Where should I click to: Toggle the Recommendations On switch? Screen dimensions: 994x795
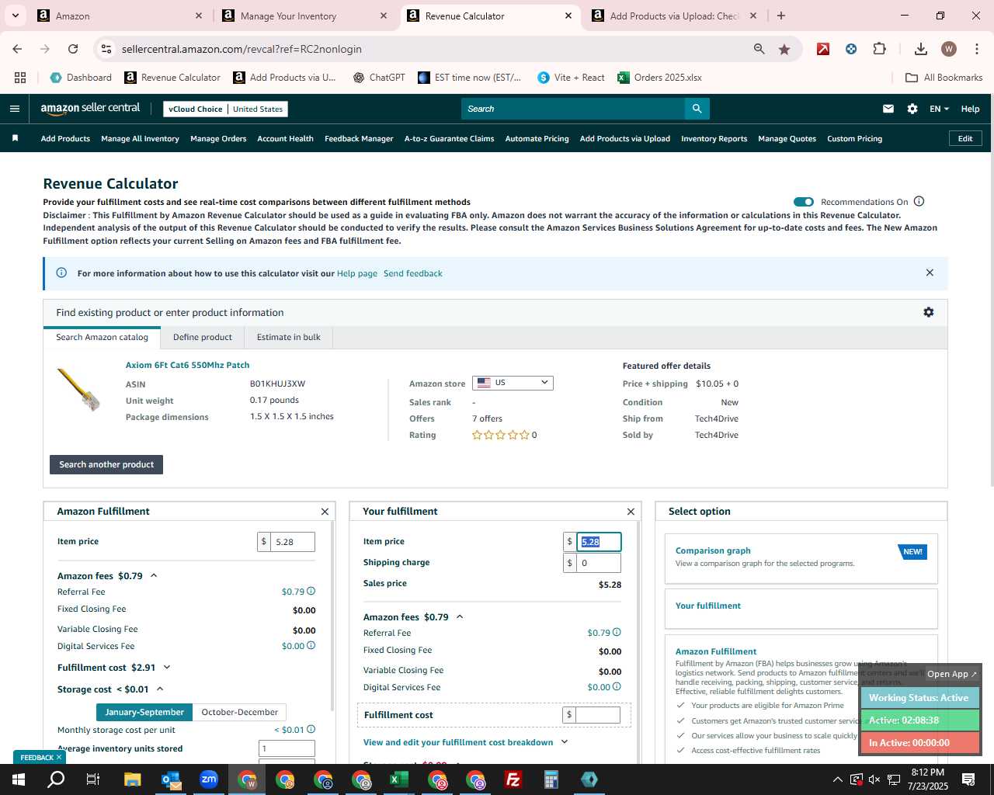(803, 202)
